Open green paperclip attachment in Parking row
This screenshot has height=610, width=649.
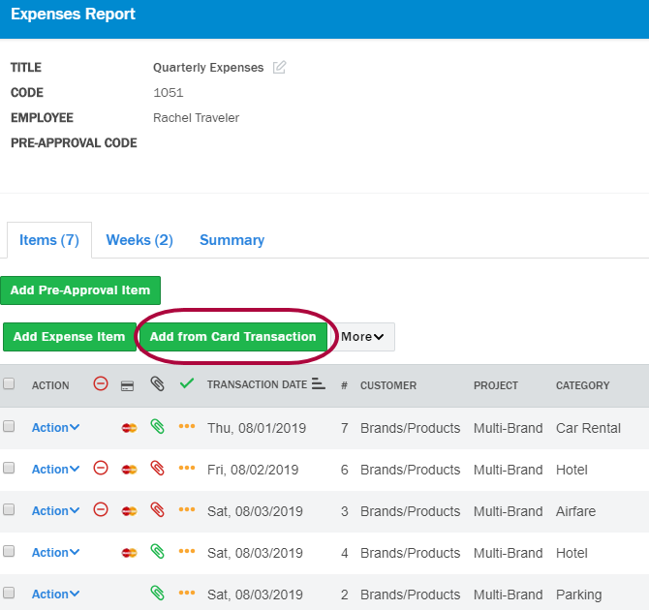157,593
